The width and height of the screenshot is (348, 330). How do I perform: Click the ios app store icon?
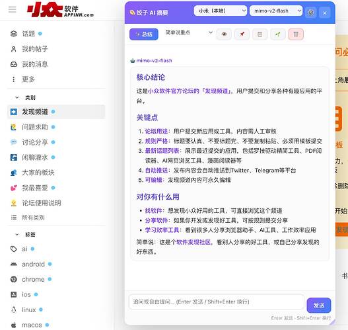[x=14, y=294]
